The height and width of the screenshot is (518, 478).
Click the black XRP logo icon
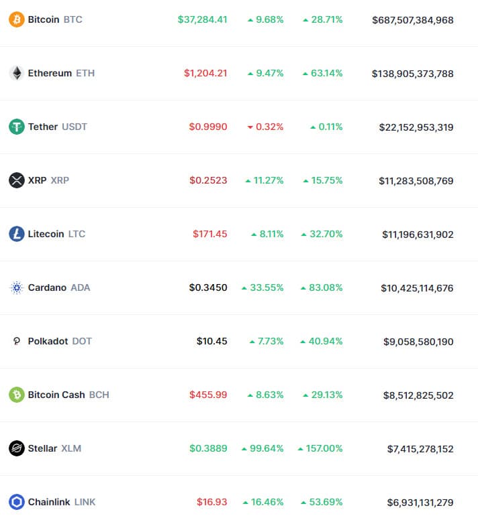point(17,180)
